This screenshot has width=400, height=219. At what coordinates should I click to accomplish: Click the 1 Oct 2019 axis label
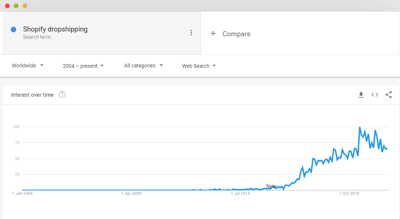pos(349,193)
